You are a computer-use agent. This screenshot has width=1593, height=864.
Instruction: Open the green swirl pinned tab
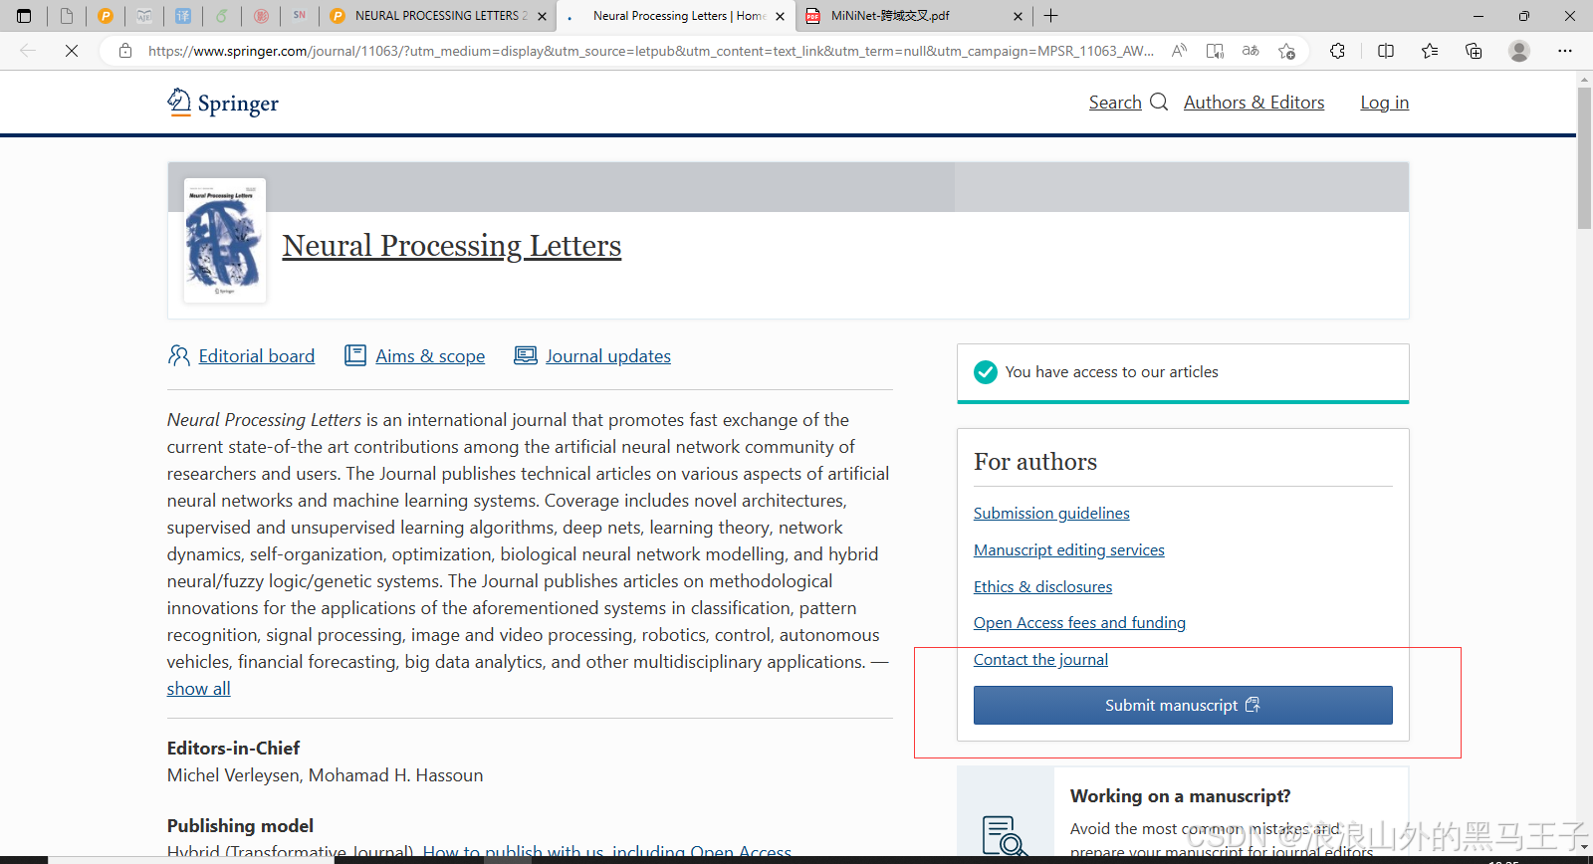point(222,16)
